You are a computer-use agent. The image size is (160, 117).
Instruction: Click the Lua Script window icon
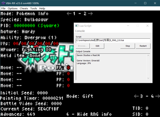(x=77, y=26)
